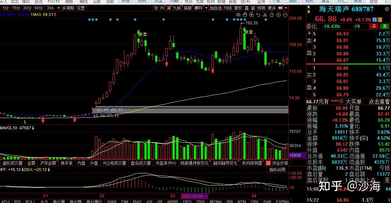Open settings gear beside stock code 688787
Viewport: 391px width, 203px height.
click(x=387, y=9)
